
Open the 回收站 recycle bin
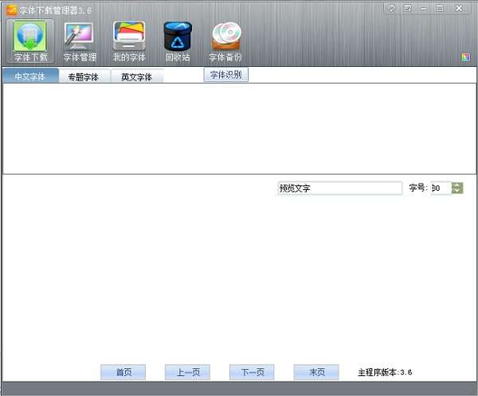(x=178, y=41)
